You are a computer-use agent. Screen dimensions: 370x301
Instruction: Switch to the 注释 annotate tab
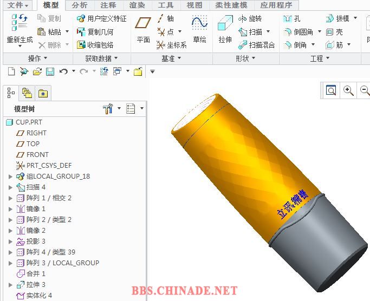108,5
